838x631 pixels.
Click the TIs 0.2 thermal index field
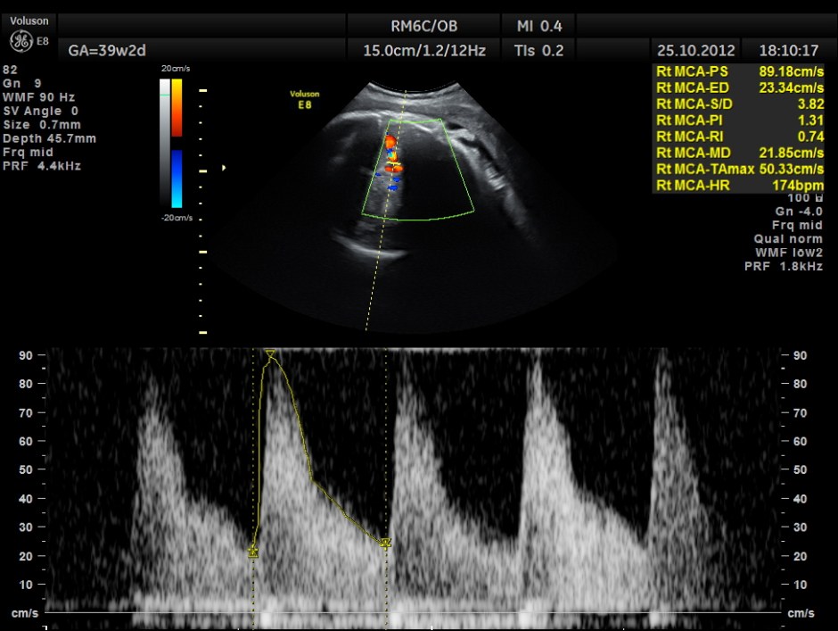[538, 51]
